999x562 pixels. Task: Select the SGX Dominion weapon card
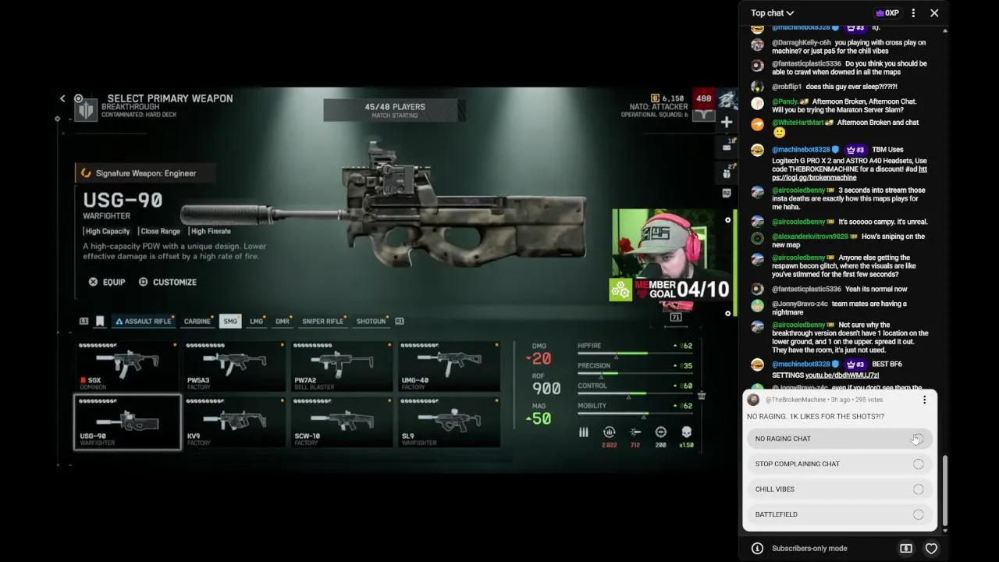(127, 366)
